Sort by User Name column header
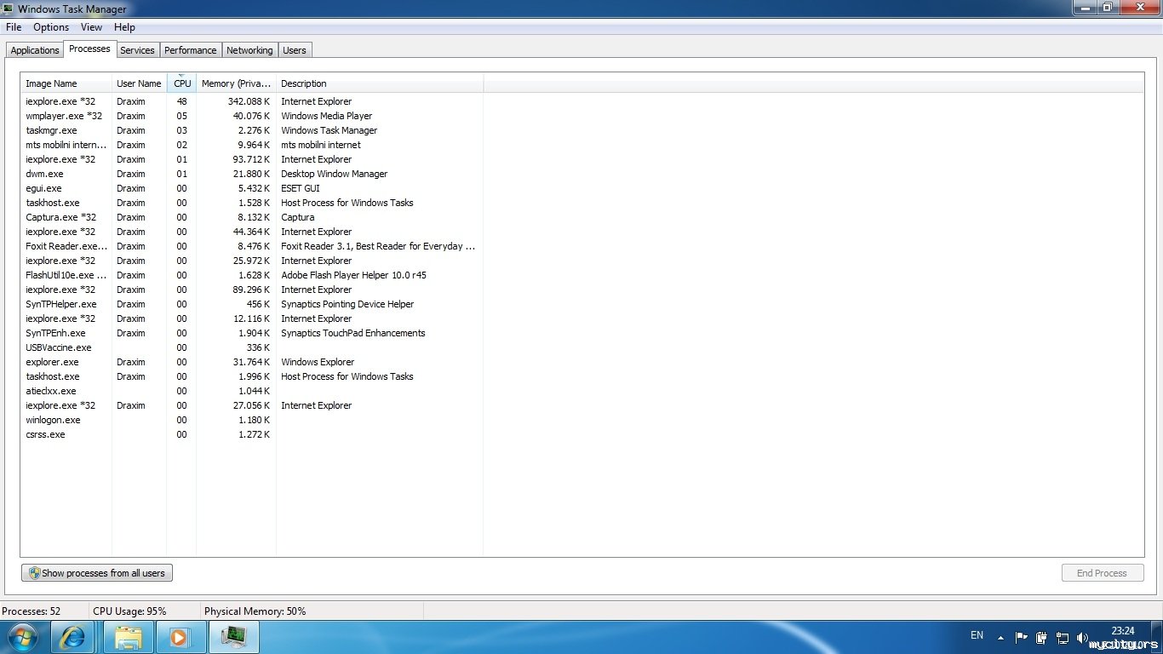This screenshot has width=1163, height=654. 139,83
